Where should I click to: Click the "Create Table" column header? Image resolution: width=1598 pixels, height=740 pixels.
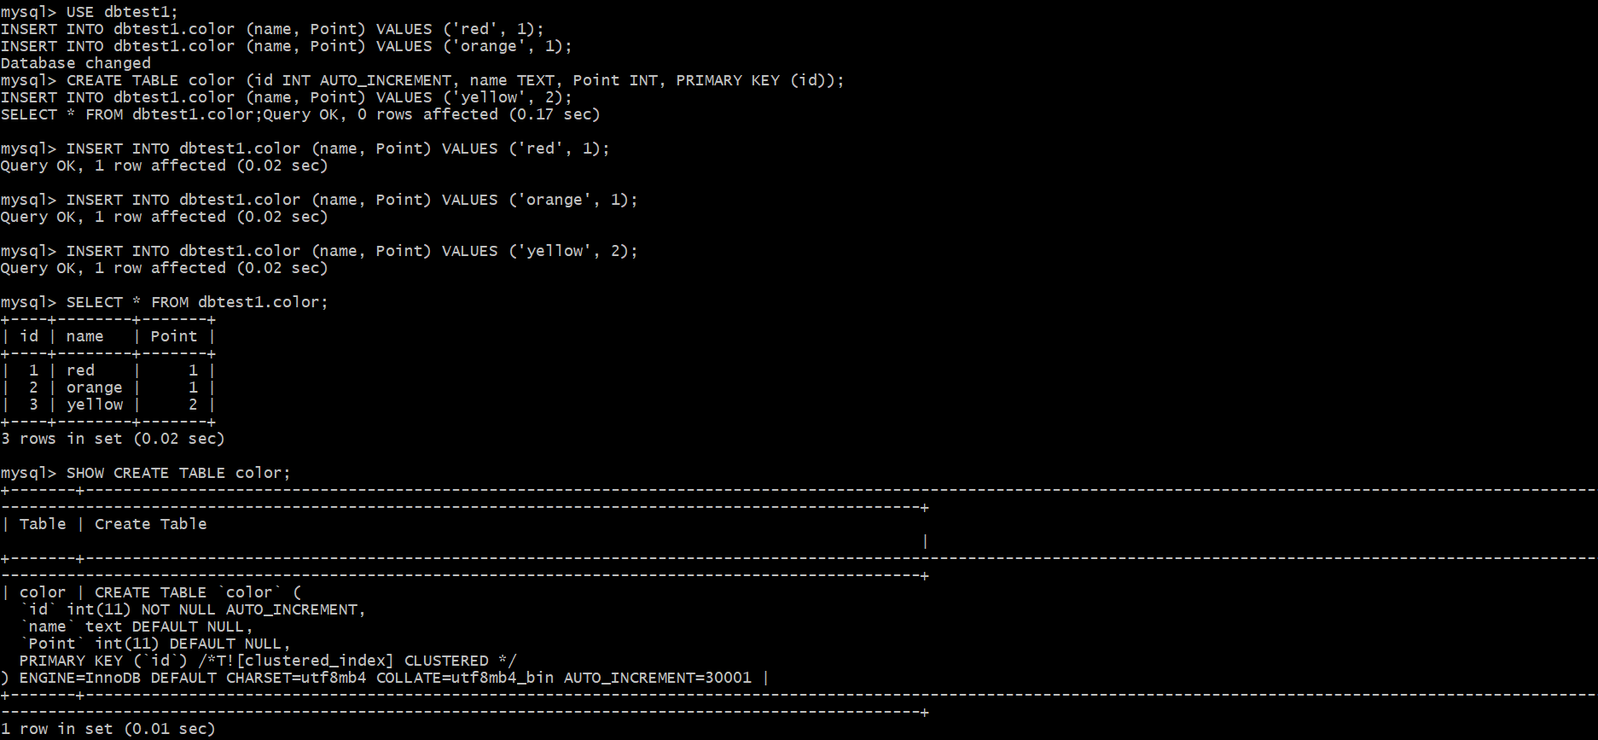click(x=151, y=524)
